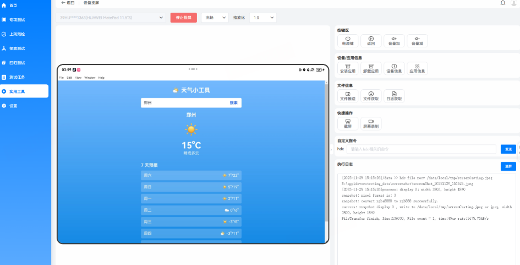Image resolution: width=520 pixels, height=265 pixels.
Task: Click 日志获取 button
Action: click(x=395, y=96)
